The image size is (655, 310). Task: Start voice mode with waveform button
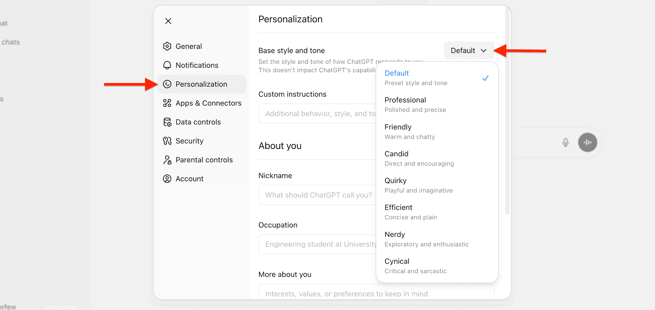[x=587, y=142]
